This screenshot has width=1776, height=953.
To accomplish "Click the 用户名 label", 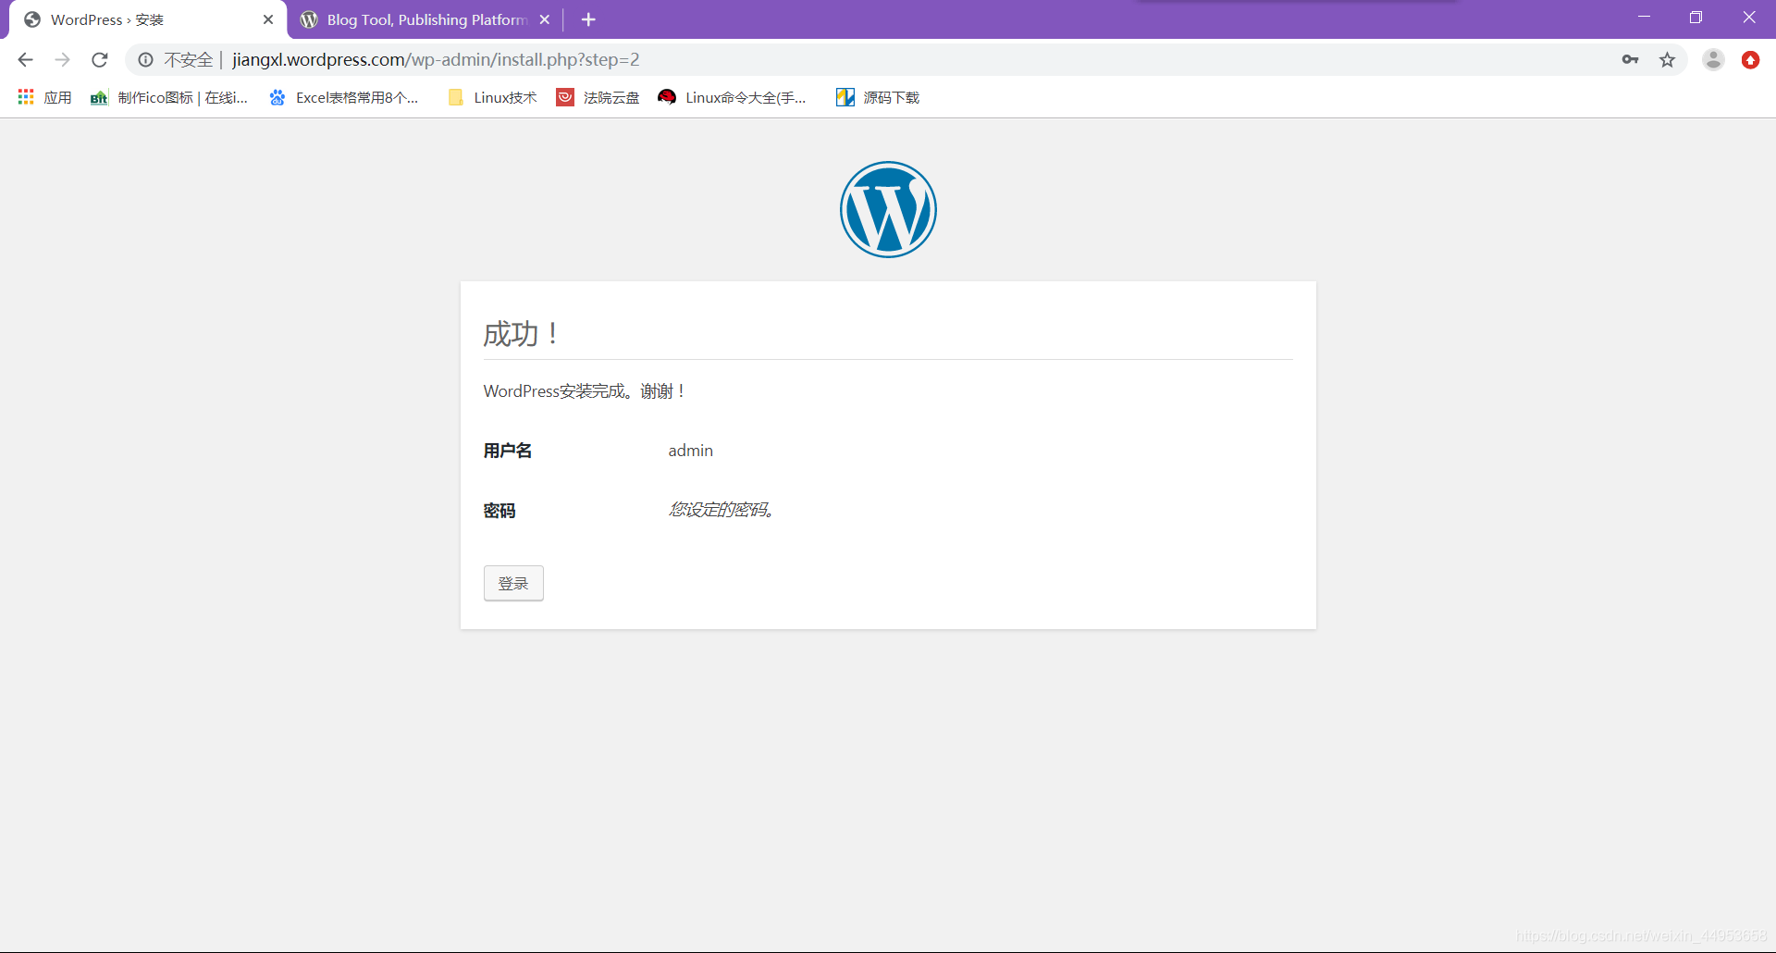I will coord(508,451).
